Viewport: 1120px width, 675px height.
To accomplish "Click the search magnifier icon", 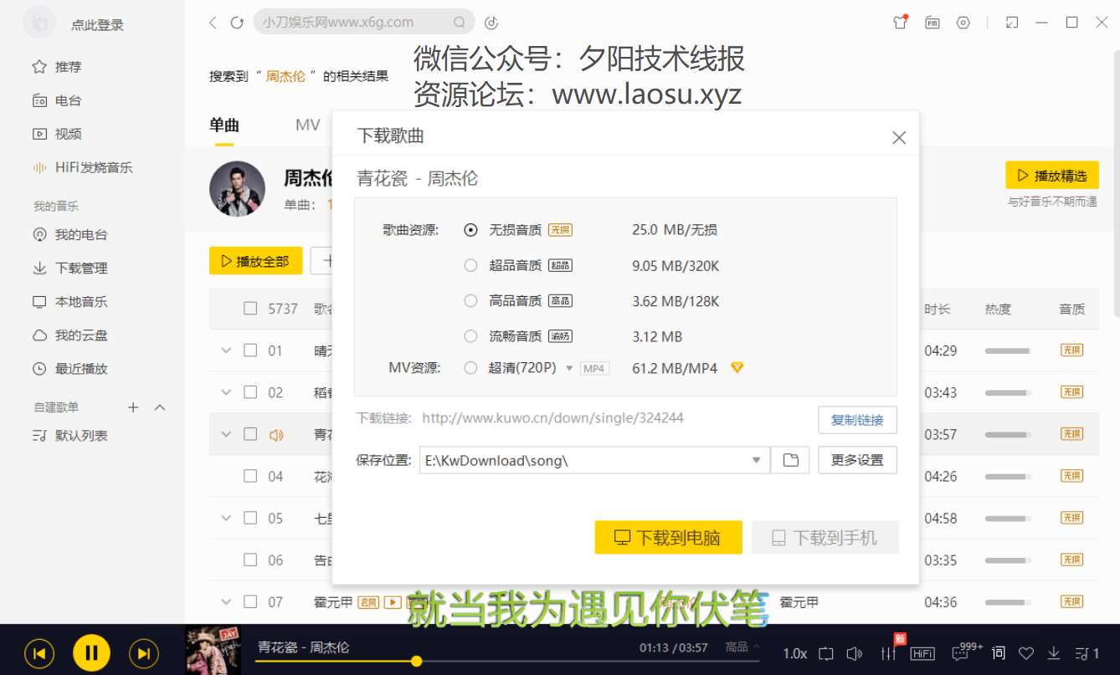I will tap(459, 23).
